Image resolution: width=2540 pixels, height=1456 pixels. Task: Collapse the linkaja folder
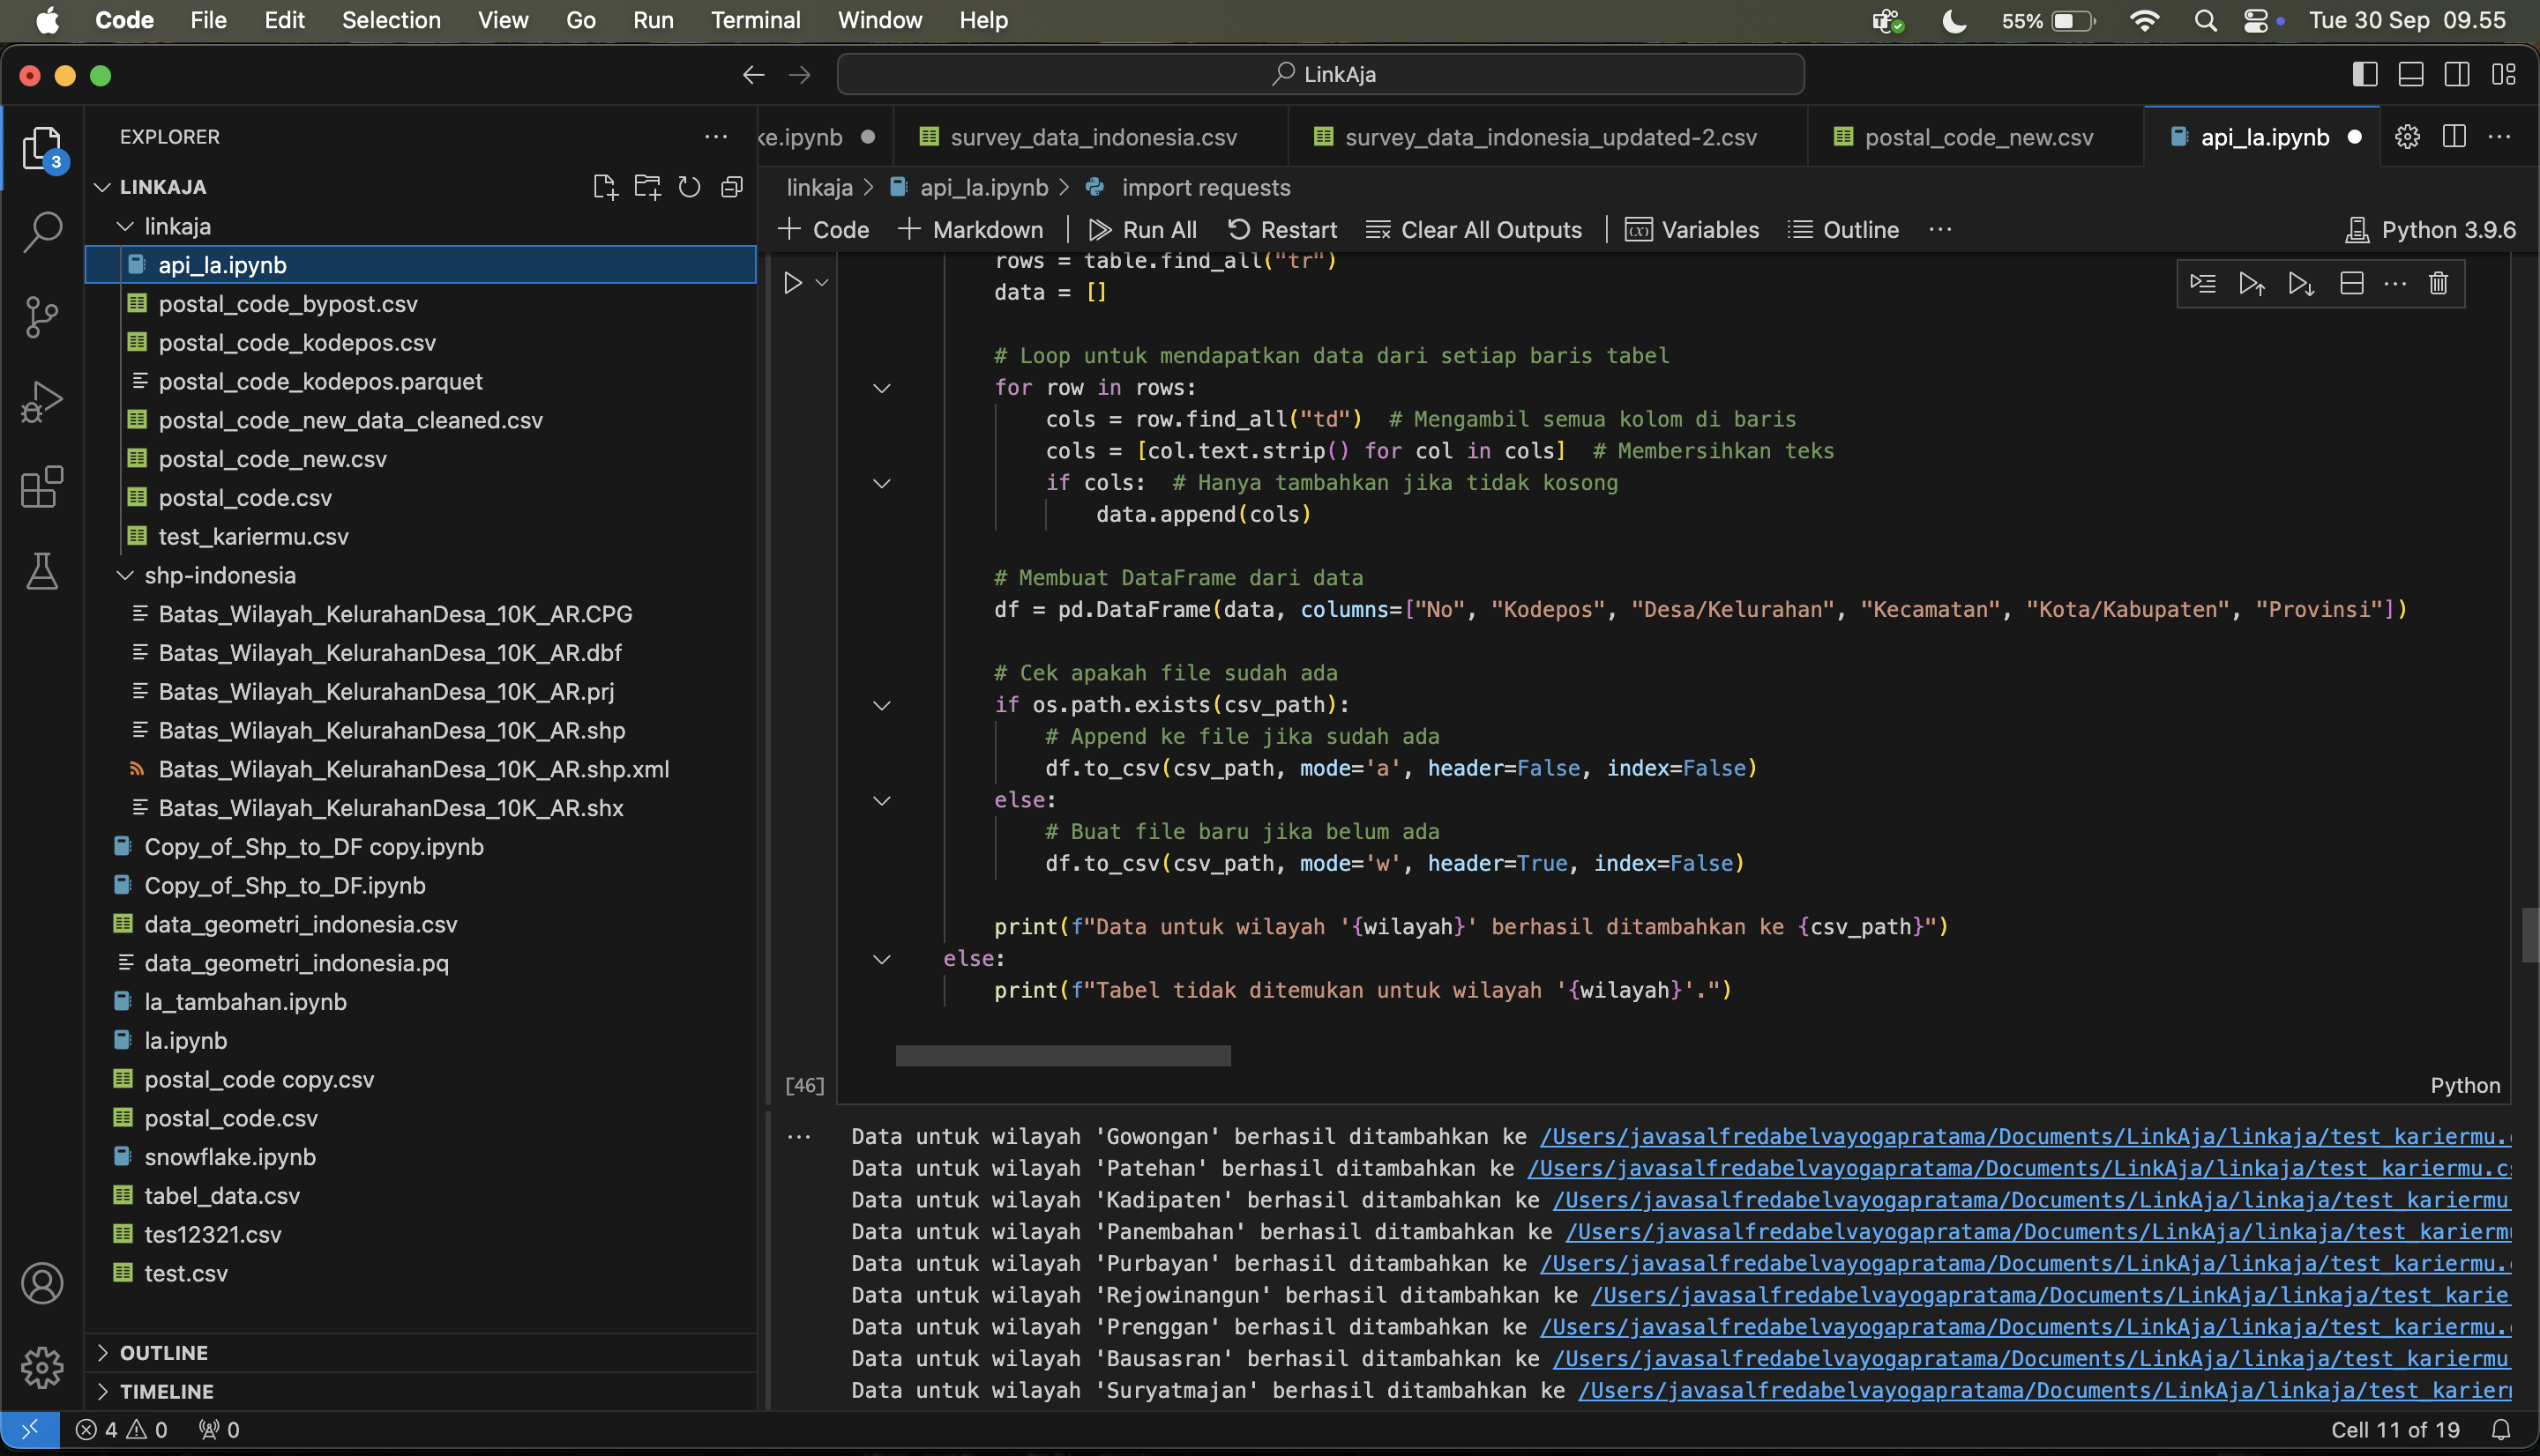click(125, 227)
